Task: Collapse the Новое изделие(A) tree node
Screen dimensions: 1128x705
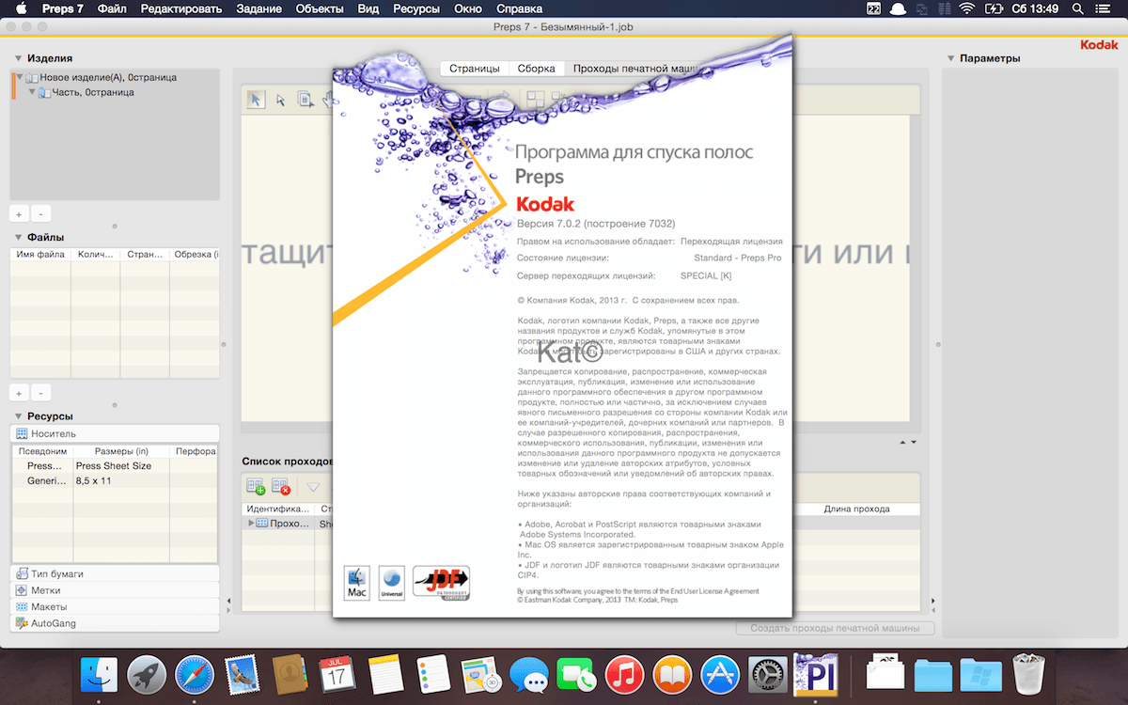Action: (x=20, y=77)
